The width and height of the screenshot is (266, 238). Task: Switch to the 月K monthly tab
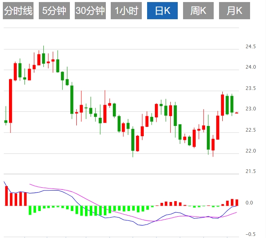click(x=235, y=11)
